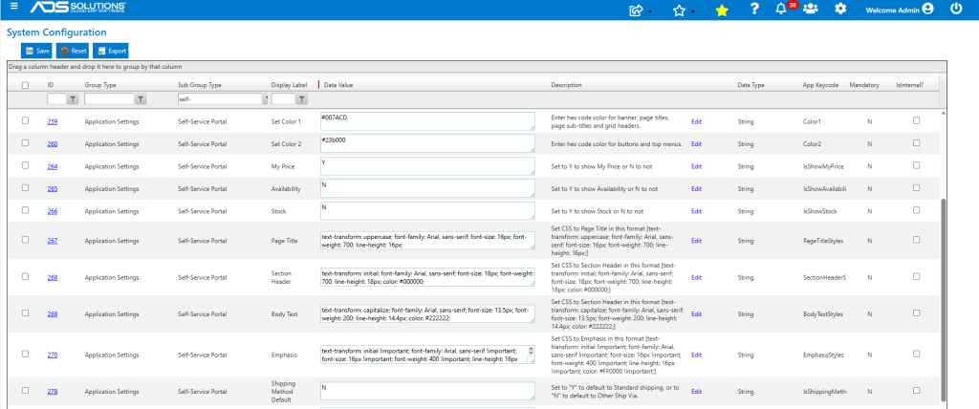Click the Section Header CSS text area
This screenshot has width=979, height=409.
pos(427,277)
